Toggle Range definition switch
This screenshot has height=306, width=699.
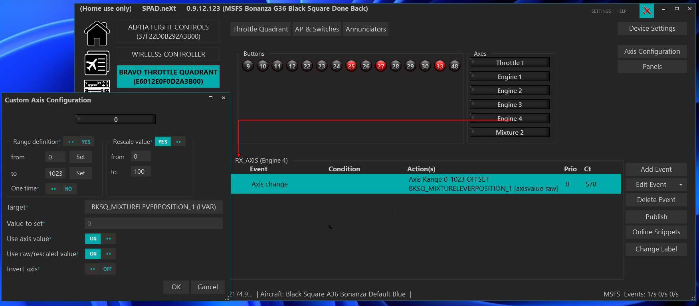pyautogui.click(x=79, y=142)
